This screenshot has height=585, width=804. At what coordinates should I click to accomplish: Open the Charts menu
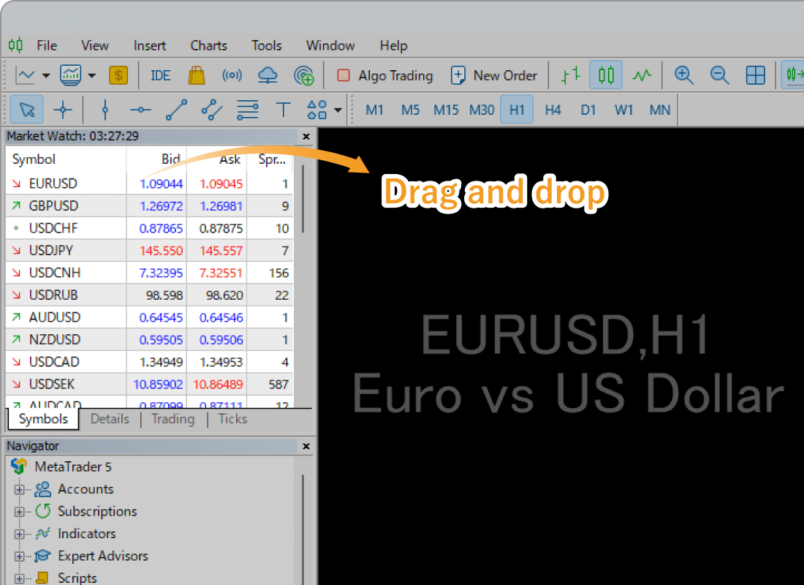208,45
